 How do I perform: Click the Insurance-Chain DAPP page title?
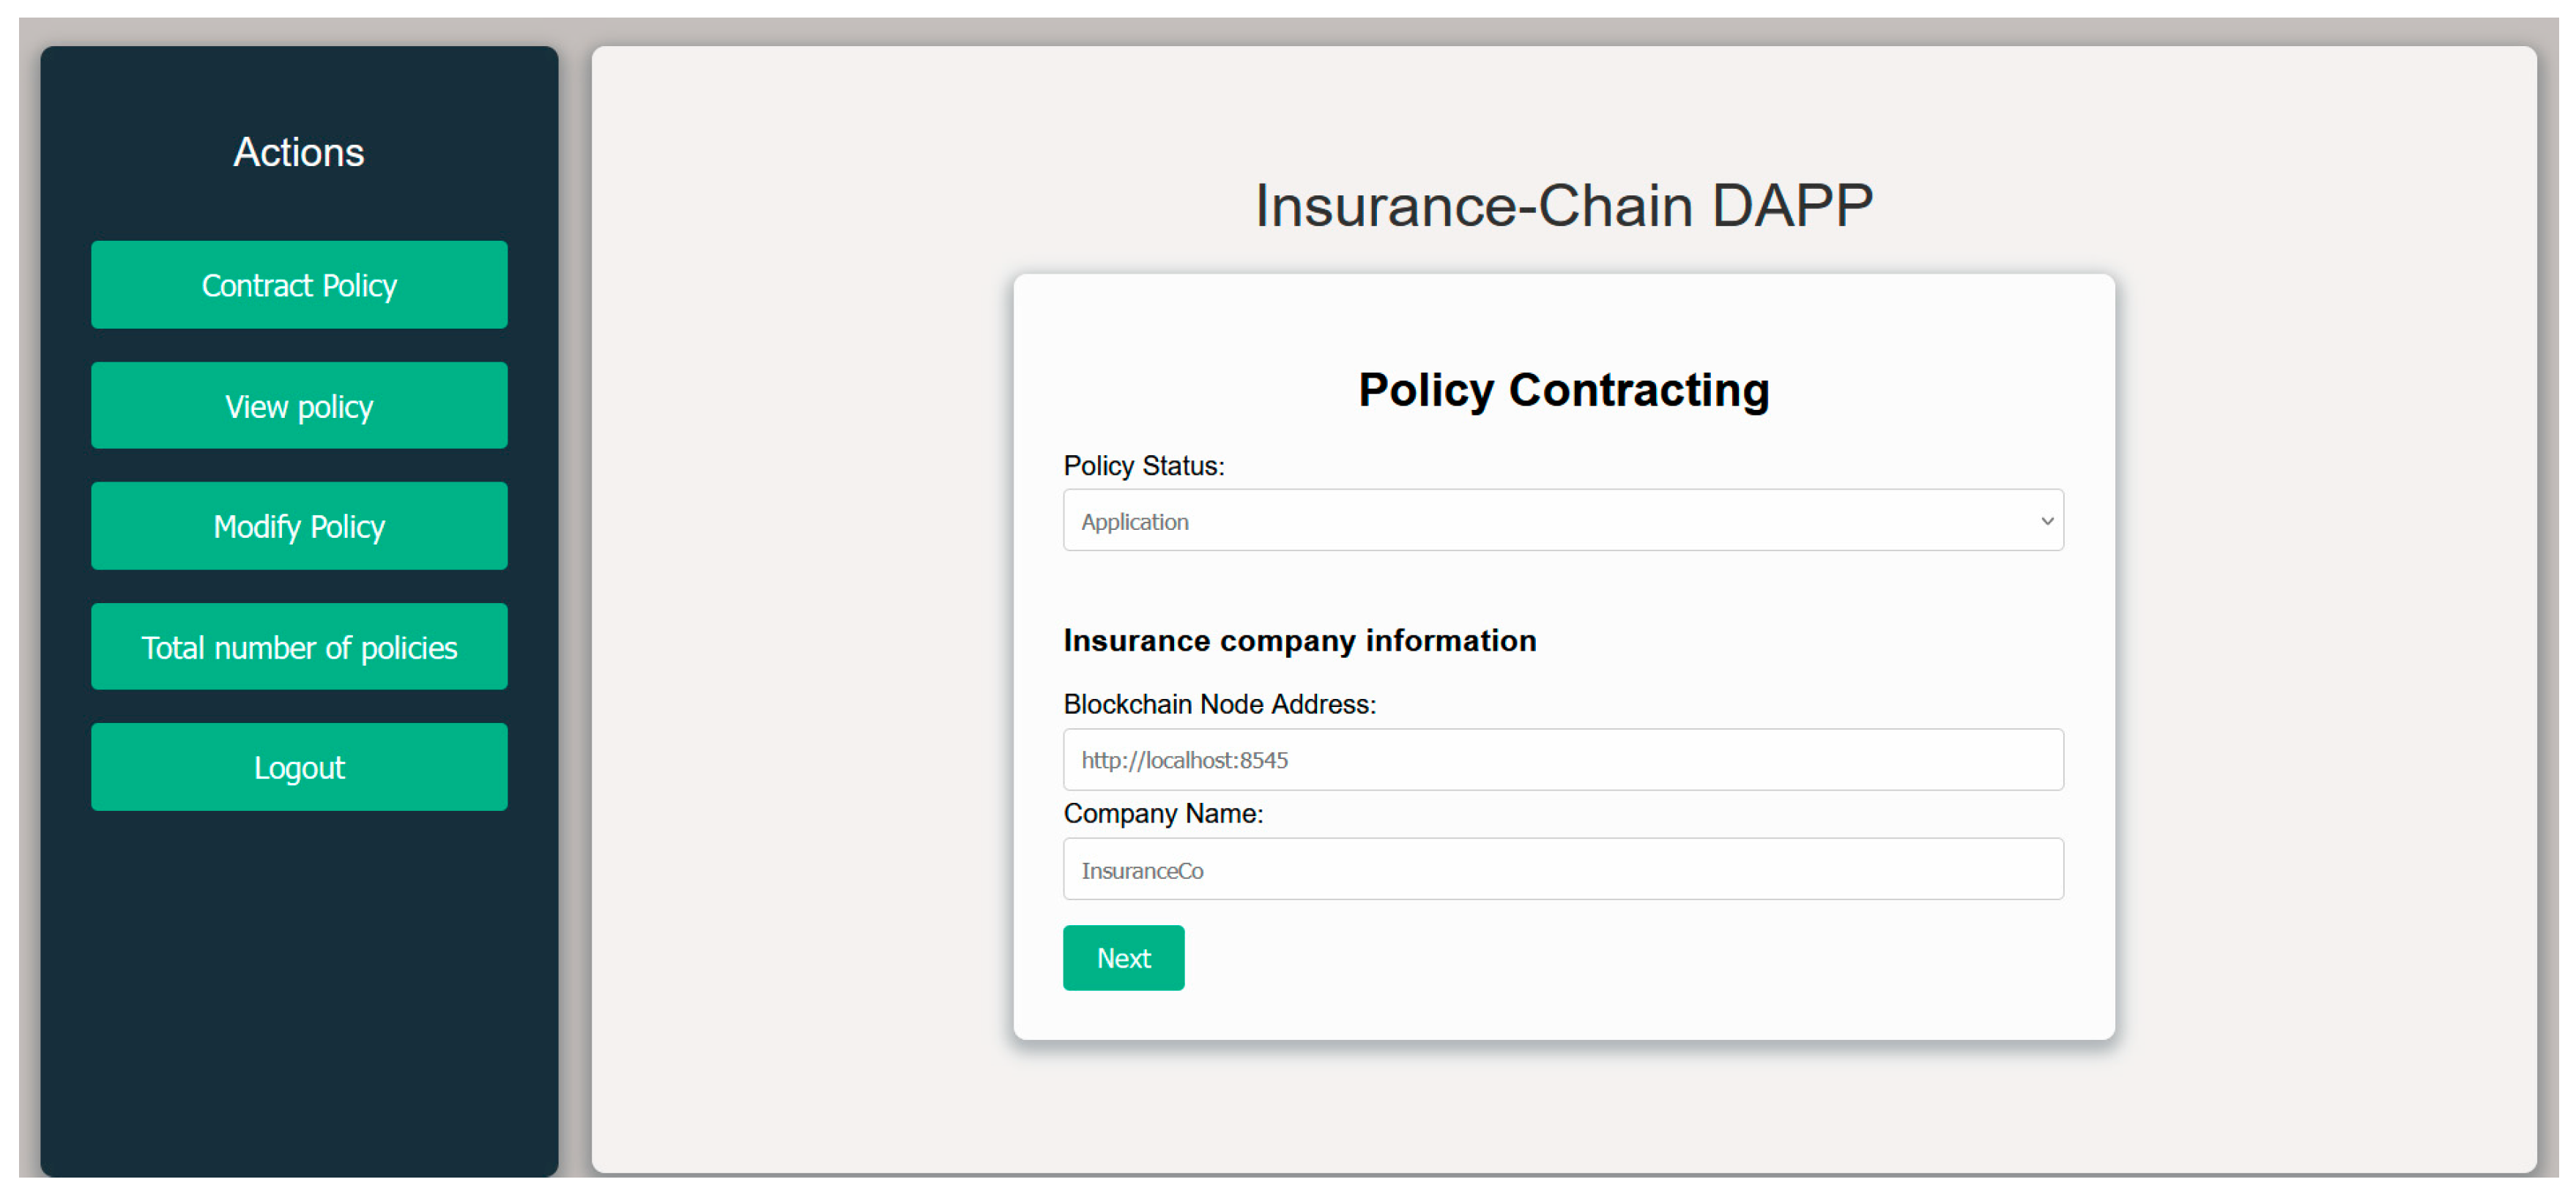[x=1563, y=206]
